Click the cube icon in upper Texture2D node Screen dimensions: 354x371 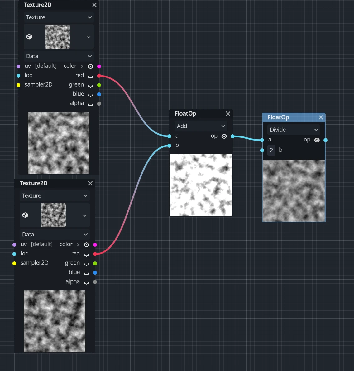click(29, 37)
